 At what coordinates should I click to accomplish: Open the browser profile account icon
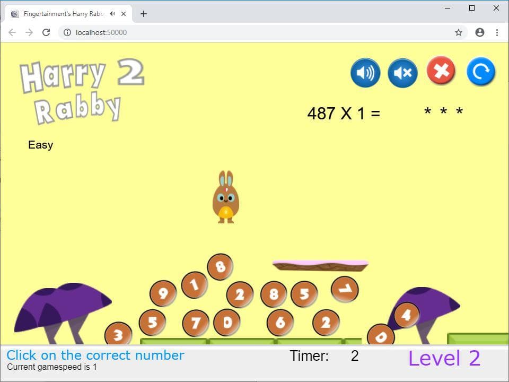(x=479, y=32)
